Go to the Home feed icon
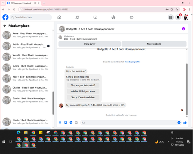 coord(59,17)
